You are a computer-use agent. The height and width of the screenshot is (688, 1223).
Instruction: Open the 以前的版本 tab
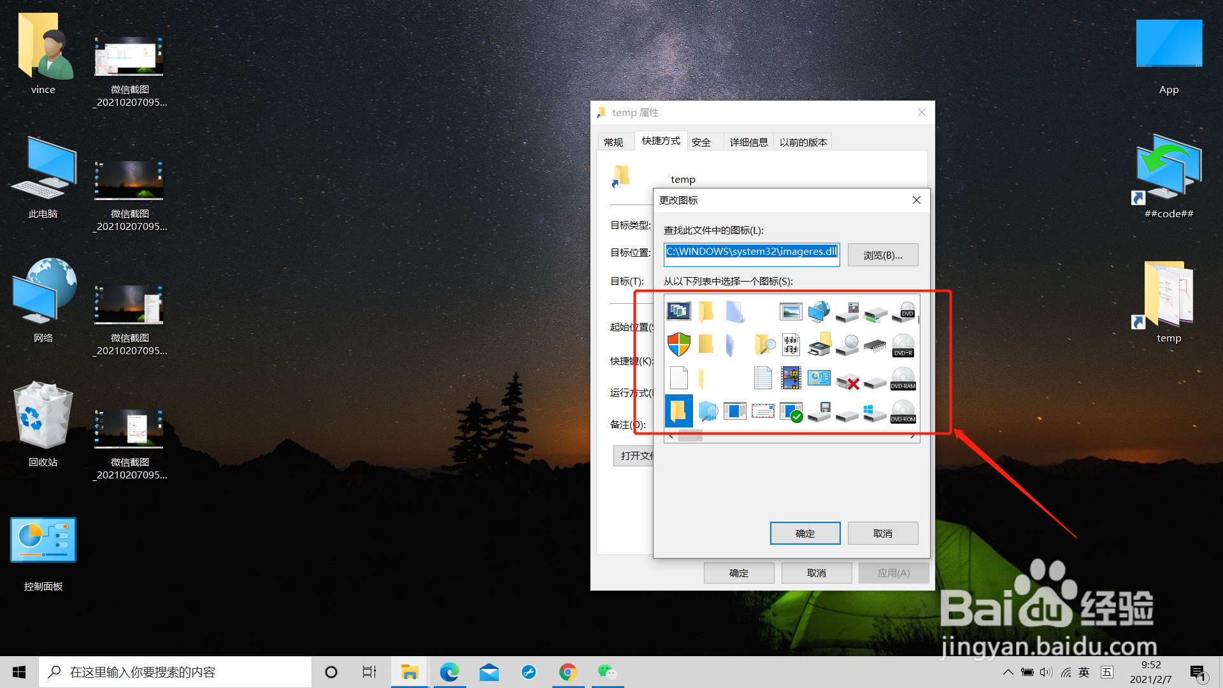803,142
